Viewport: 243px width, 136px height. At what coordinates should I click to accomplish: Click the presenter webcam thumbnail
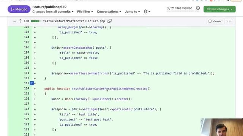tap(222, 127)
